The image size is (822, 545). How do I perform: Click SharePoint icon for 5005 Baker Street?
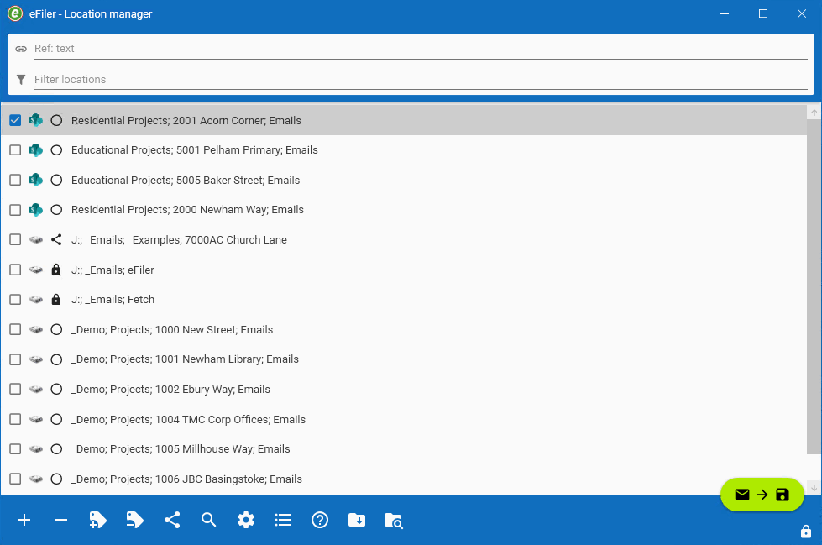tap(35, 180)
